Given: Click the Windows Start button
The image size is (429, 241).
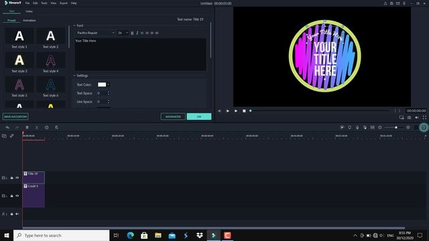Looking at the screenshot, I should point(7,235).
